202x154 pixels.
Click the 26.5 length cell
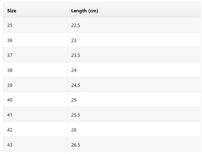(x=76, y=145)
